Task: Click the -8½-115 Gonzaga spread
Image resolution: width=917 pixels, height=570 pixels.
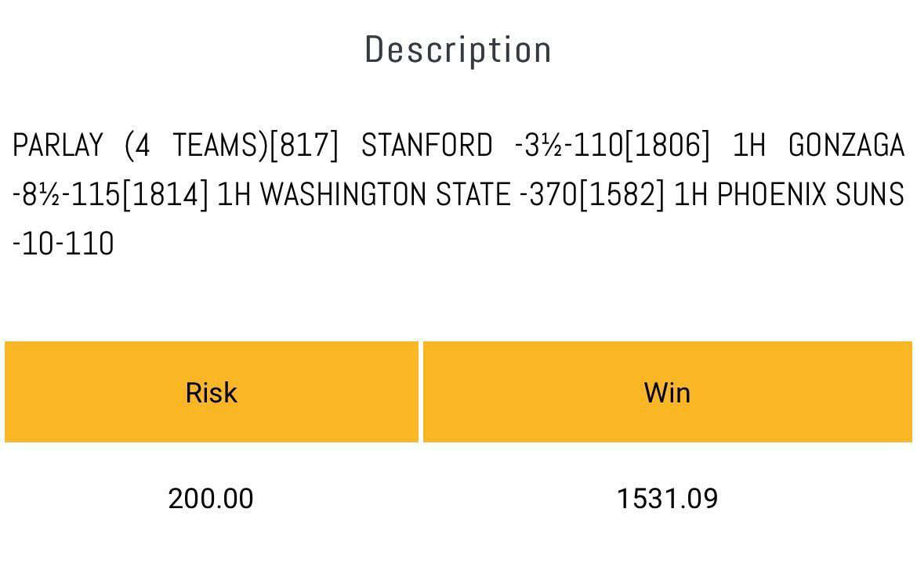Action: pos(67,194)
